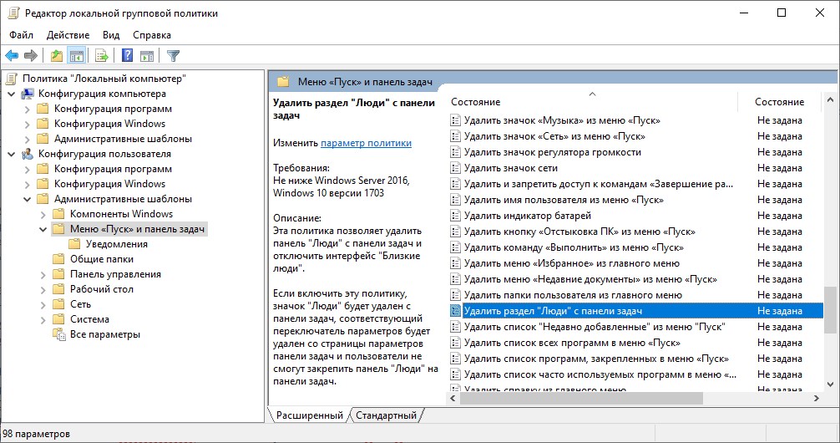Select the 'Уведомления' folder in tree
840x443 pixels.
pyautogui.click(x=116, y=244)
